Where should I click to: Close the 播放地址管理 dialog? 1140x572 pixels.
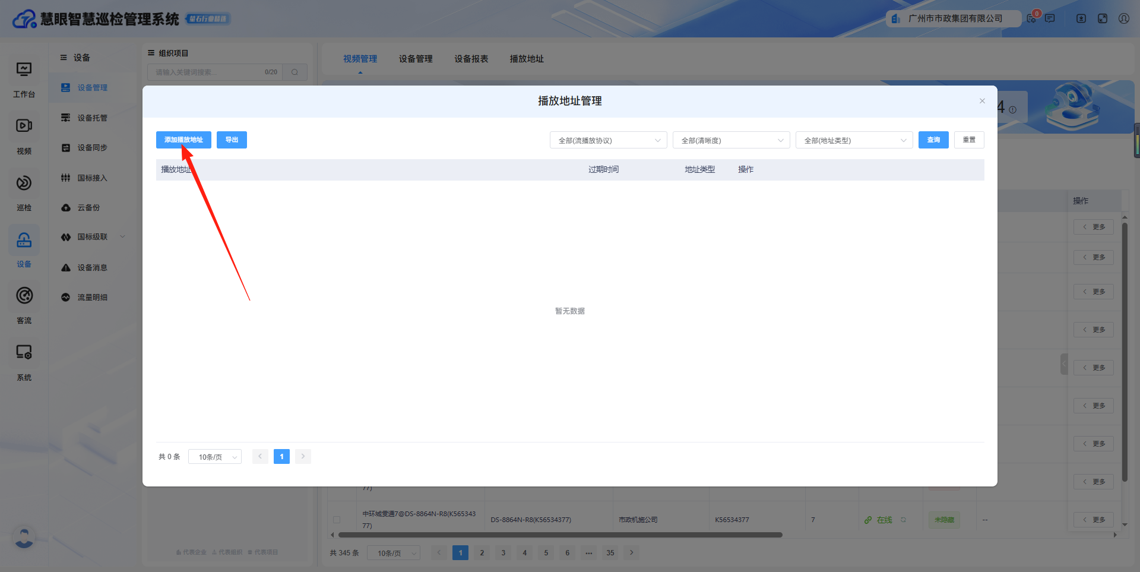[982, 101]
